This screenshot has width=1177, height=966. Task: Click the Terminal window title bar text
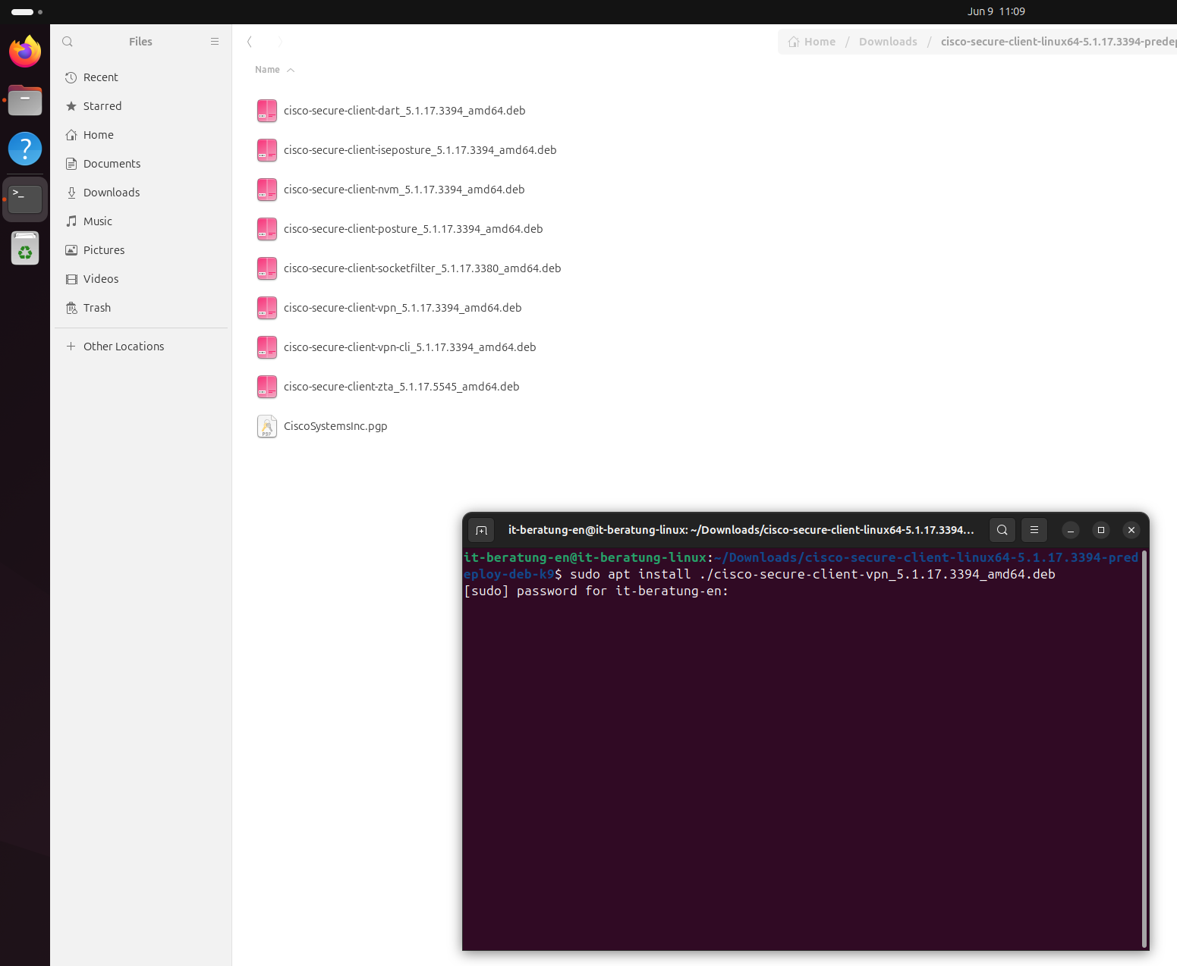pyautogui.click(x=741, y=530)
